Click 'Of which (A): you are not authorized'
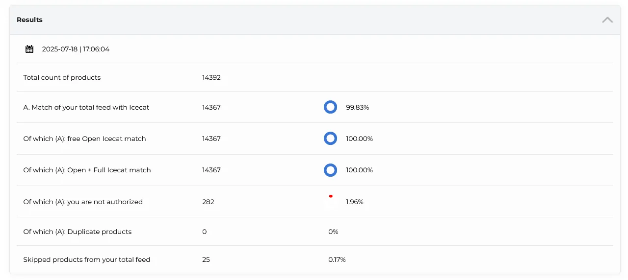 pyautogui.click(x=83, y=202)
